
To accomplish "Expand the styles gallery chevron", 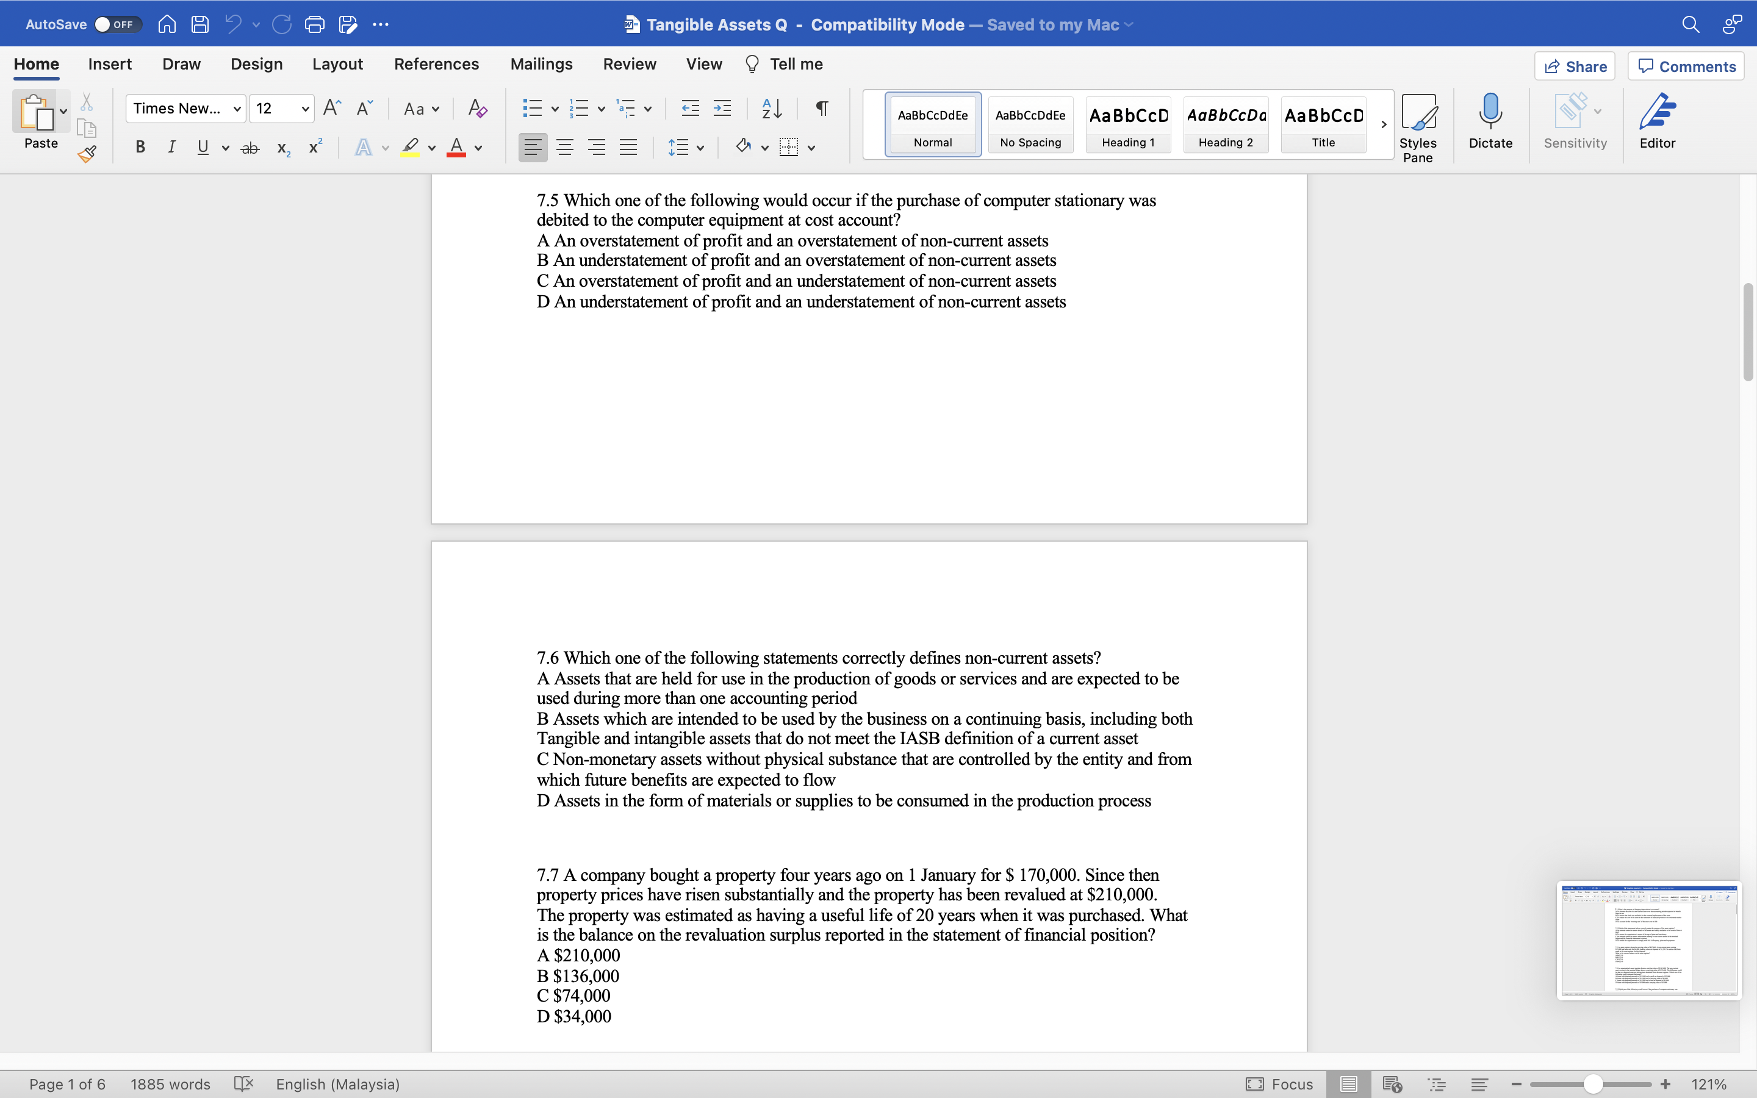I will coord(1383,124).
